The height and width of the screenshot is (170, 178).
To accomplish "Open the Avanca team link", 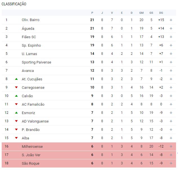I will [28, 71].
